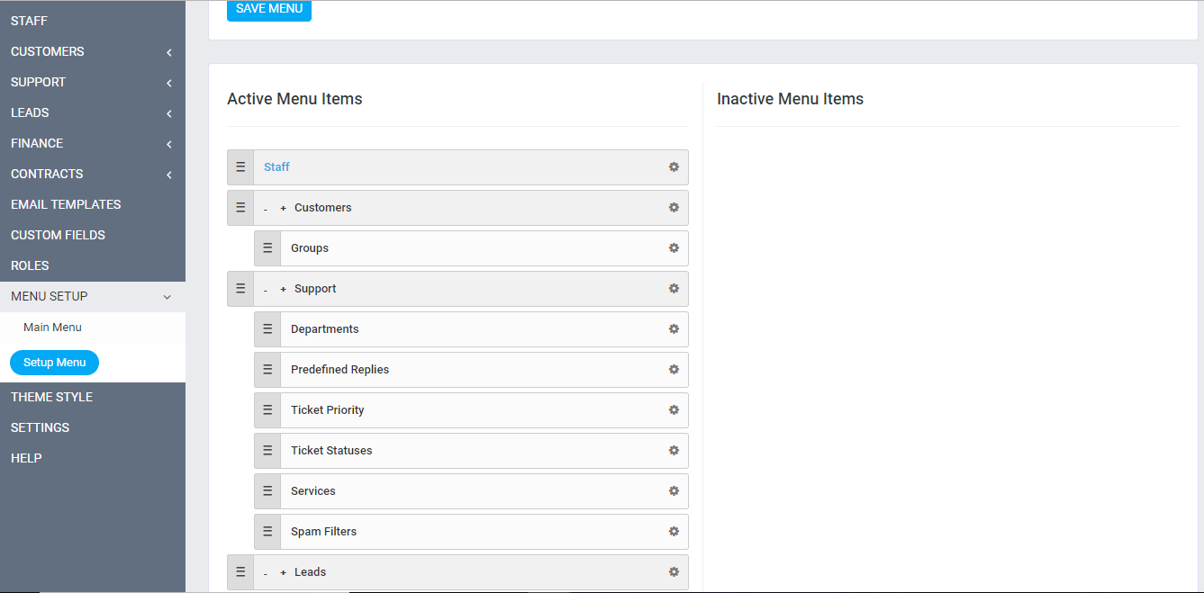Grab the drag handle of Support item
The height and width of the screenshot is (593, 1204).
(240, 289)
